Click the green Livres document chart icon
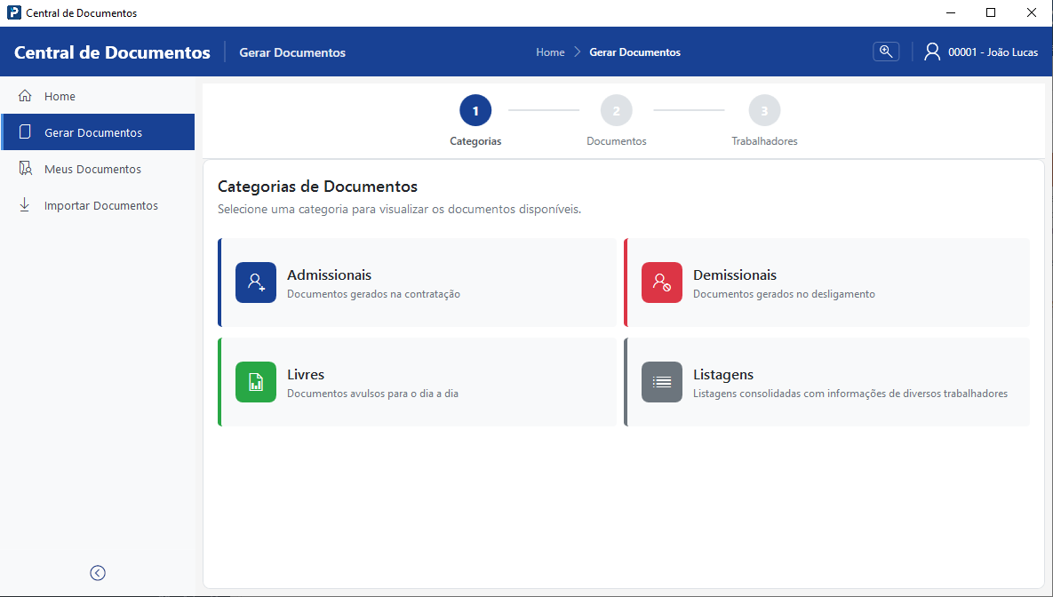The image size is (1053, 597). [x=256, y=381]
